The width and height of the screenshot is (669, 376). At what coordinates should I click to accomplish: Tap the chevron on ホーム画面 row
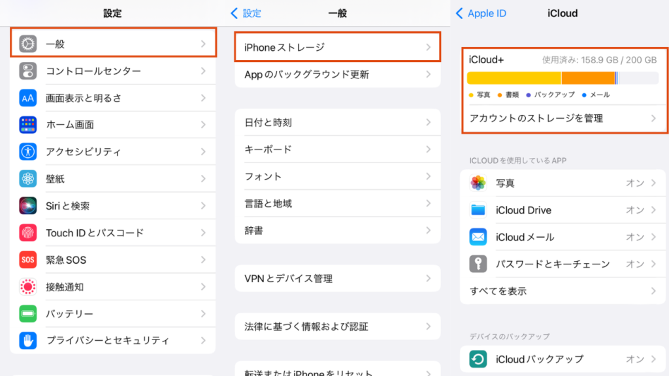[204, 125]
